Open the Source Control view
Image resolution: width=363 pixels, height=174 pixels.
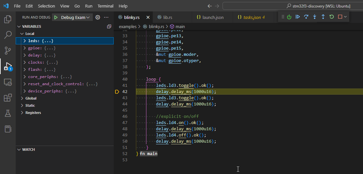[8, 50]
